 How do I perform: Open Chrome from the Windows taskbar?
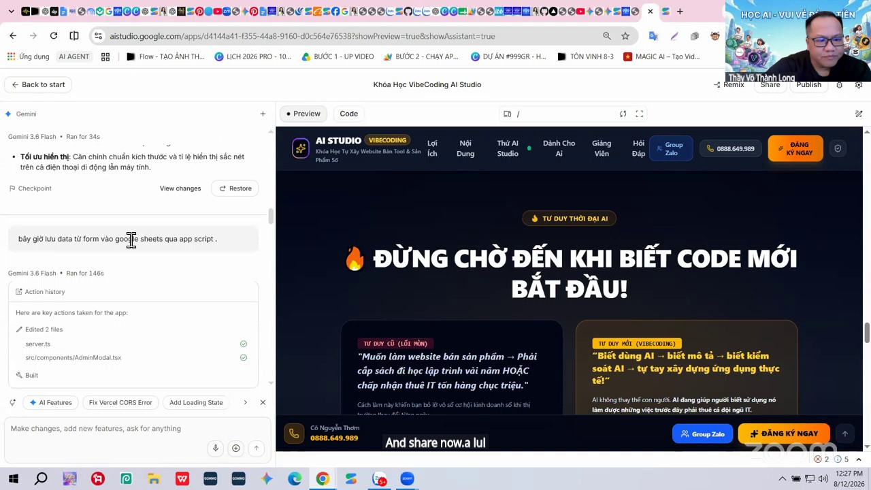[x=323, y=478]
